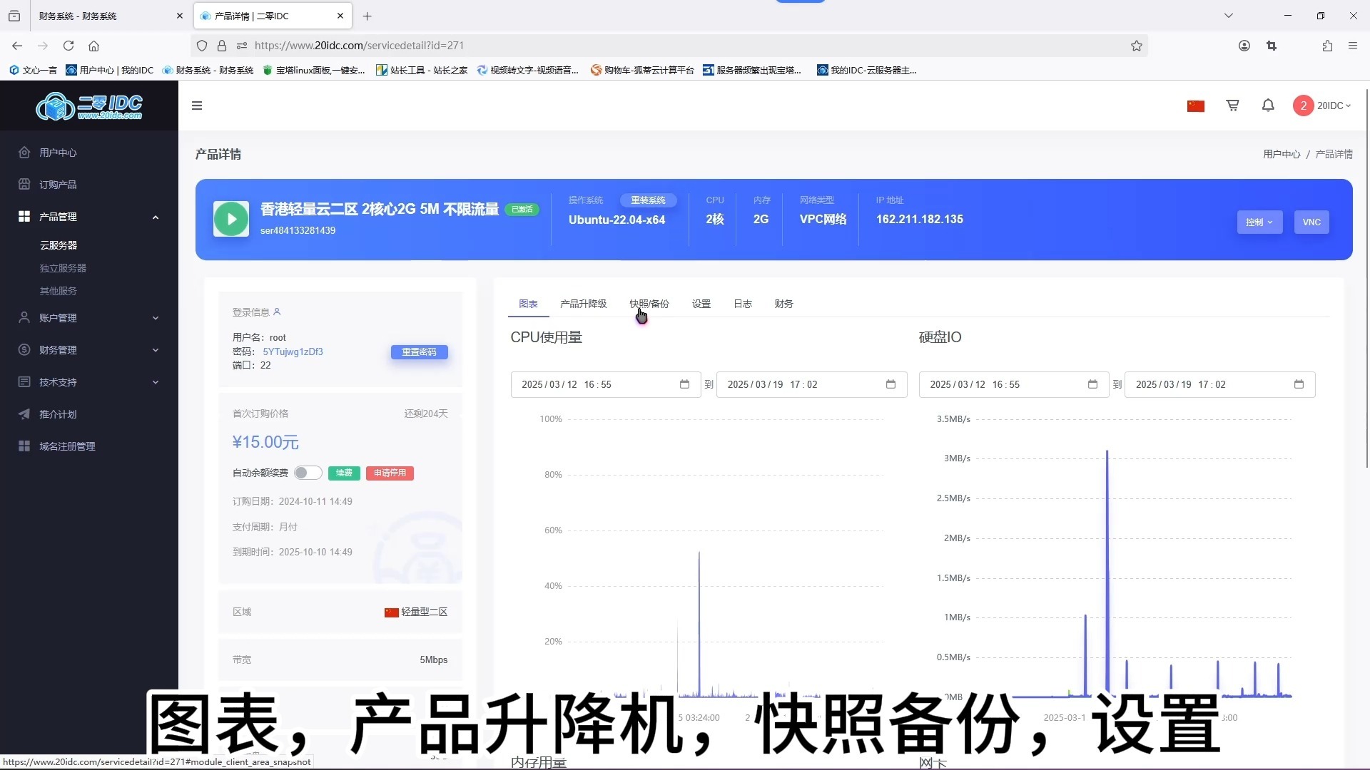Select 其他服务 submenu item

point(59,291)
